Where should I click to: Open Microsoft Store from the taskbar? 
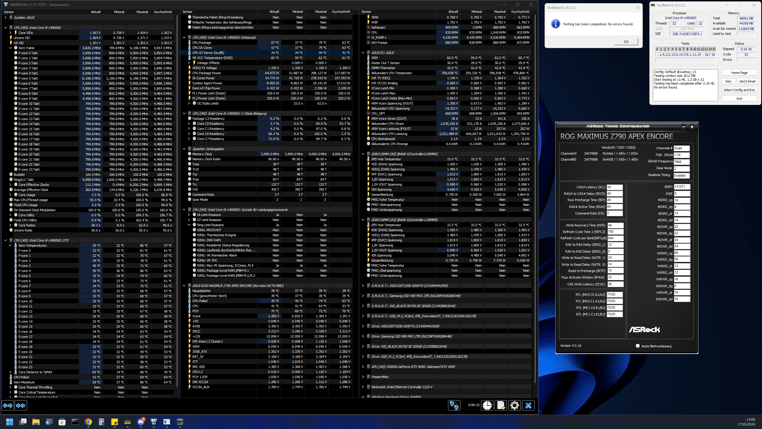pos(62,422)
